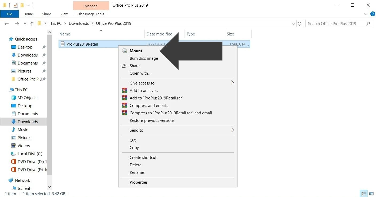Expand the ribbon with the chevron near Help
The width and height of the screenshot is (376, 197).
[x=366, y=14]
